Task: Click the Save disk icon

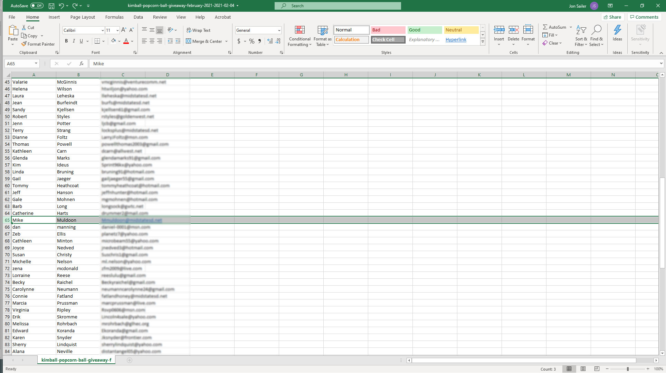Action: 51,6
